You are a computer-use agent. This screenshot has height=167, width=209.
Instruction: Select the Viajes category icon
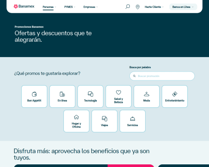click(x=105, y=119)
